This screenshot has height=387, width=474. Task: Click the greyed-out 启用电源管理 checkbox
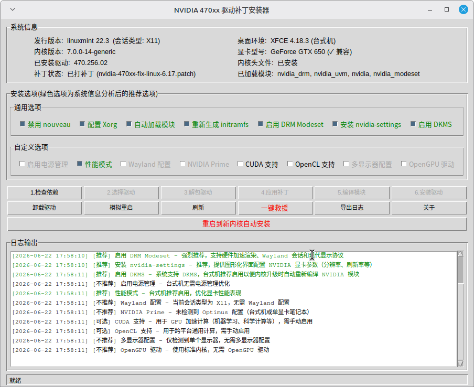[x=22, y=164]
